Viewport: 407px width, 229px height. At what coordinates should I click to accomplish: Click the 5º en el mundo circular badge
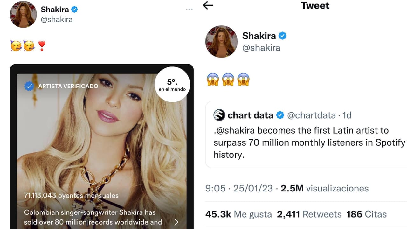click(x=172, y=84)
